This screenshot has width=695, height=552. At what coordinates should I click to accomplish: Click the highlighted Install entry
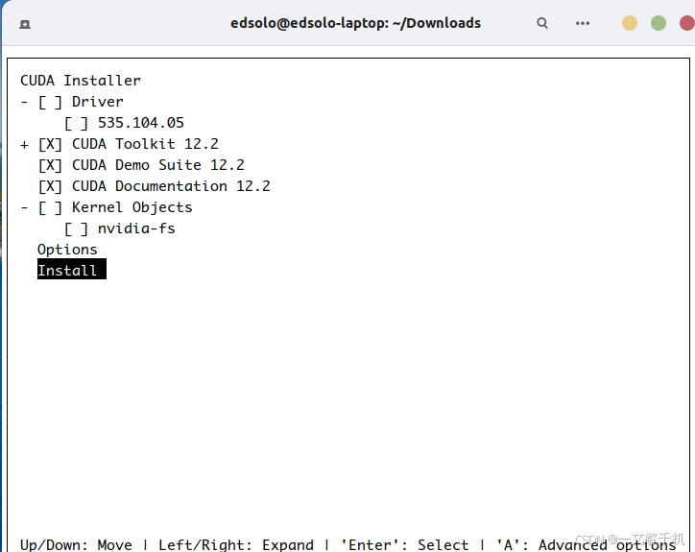(67, 271)
